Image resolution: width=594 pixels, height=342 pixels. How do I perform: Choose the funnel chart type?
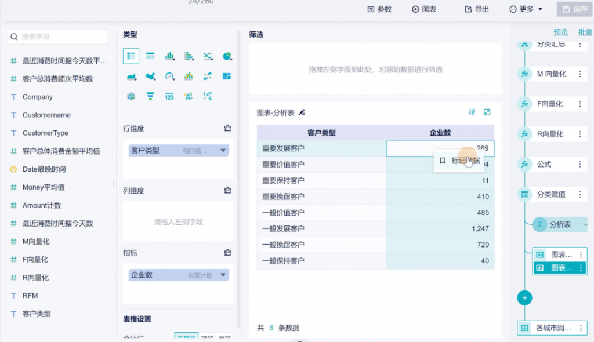[x=150, y=96]
